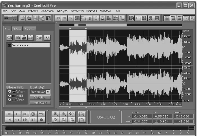Open the Generate menu
Screen dimensions: 197x137
coord(48,11)
